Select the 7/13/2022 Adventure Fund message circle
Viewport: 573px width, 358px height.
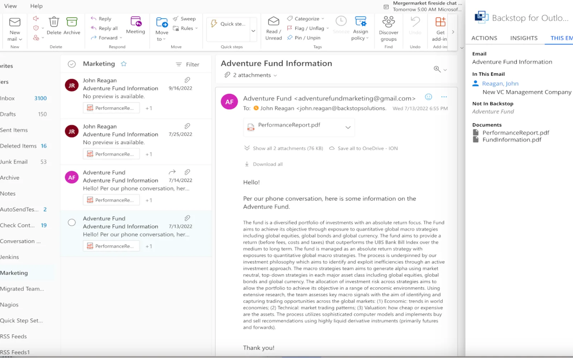[x=72, y=222]
